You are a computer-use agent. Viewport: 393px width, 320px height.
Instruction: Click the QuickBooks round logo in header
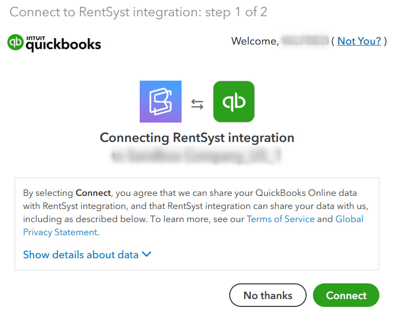click(x=16, y=42)
